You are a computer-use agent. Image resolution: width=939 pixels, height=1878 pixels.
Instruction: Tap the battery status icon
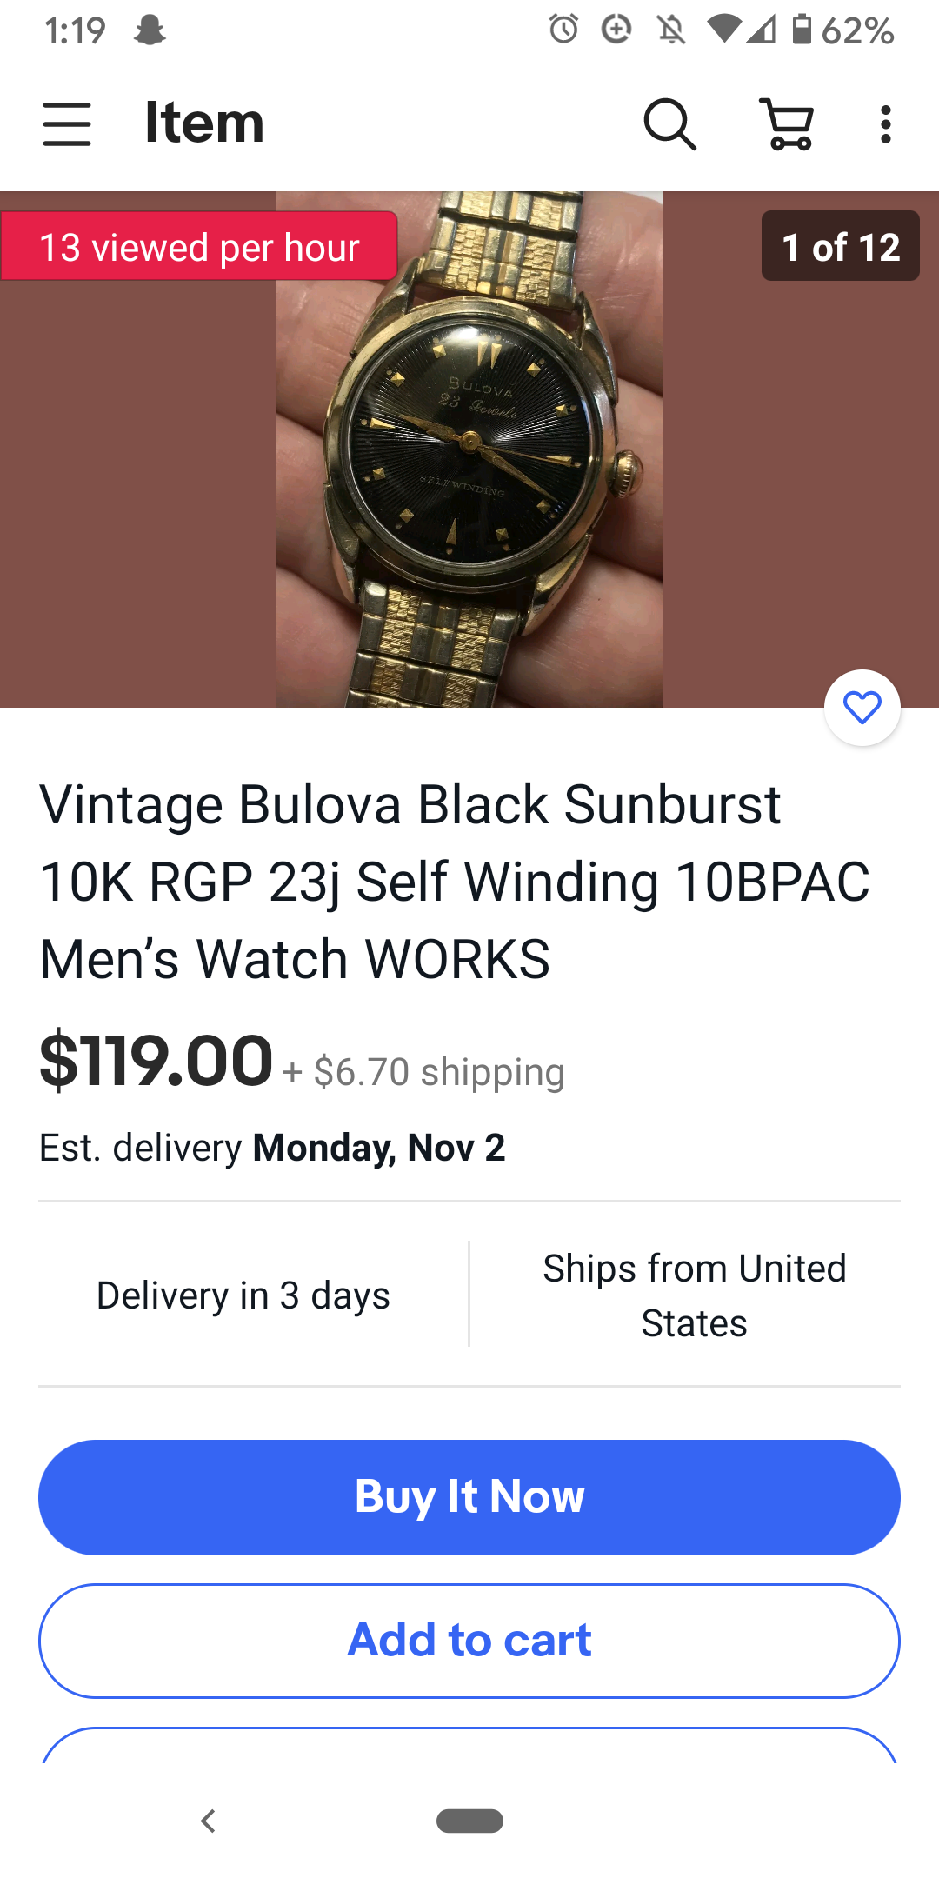pyautogui.click(x=802, y=30)
